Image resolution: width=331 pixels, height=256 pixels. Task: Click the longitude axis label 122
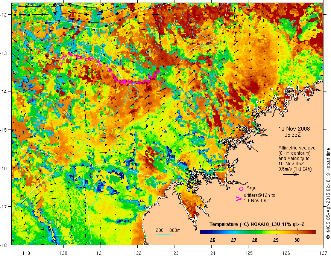137,253
